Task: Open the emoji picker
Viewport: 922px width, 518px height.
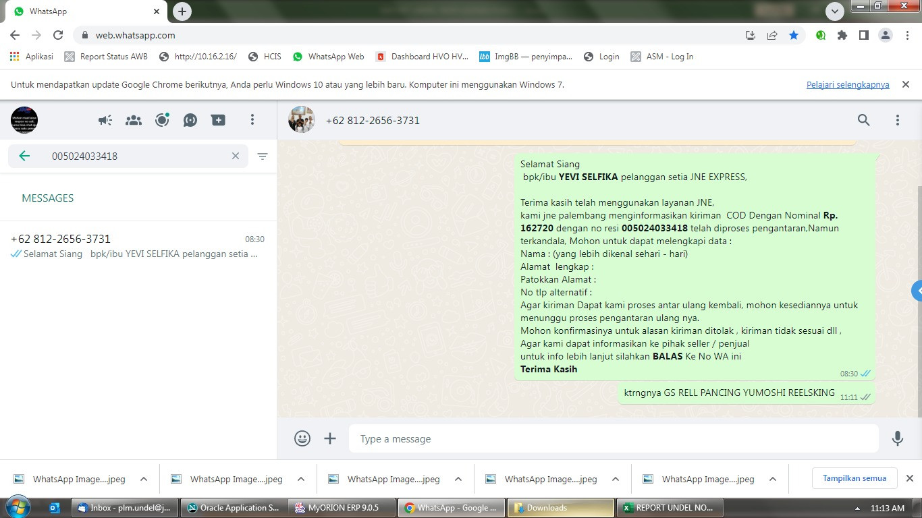Action: click(x=302, y=438)
